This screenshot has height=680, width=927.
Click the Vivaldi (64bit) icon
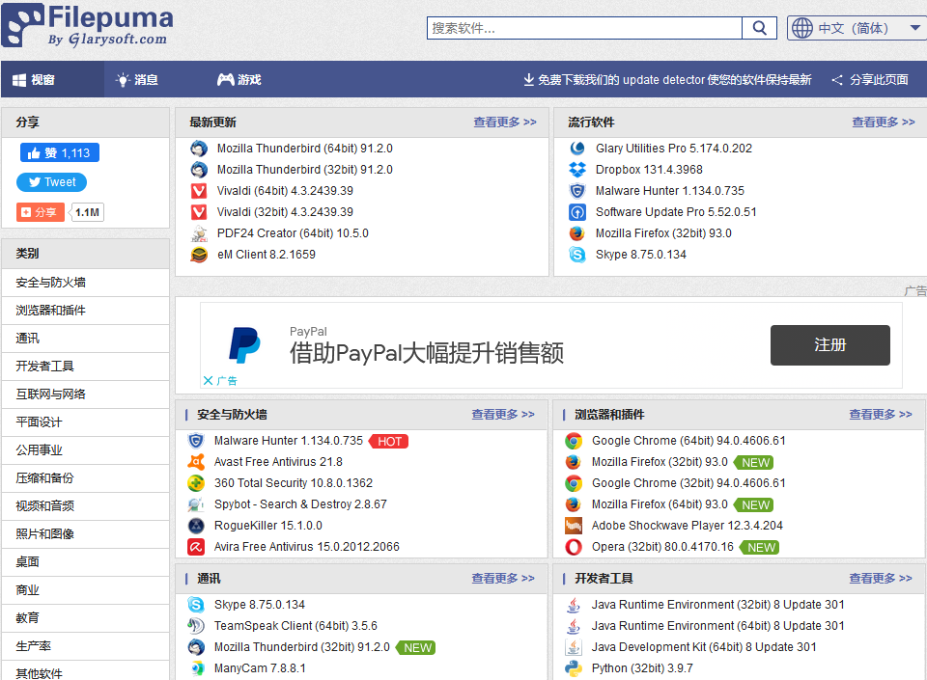tap(199, 191)
